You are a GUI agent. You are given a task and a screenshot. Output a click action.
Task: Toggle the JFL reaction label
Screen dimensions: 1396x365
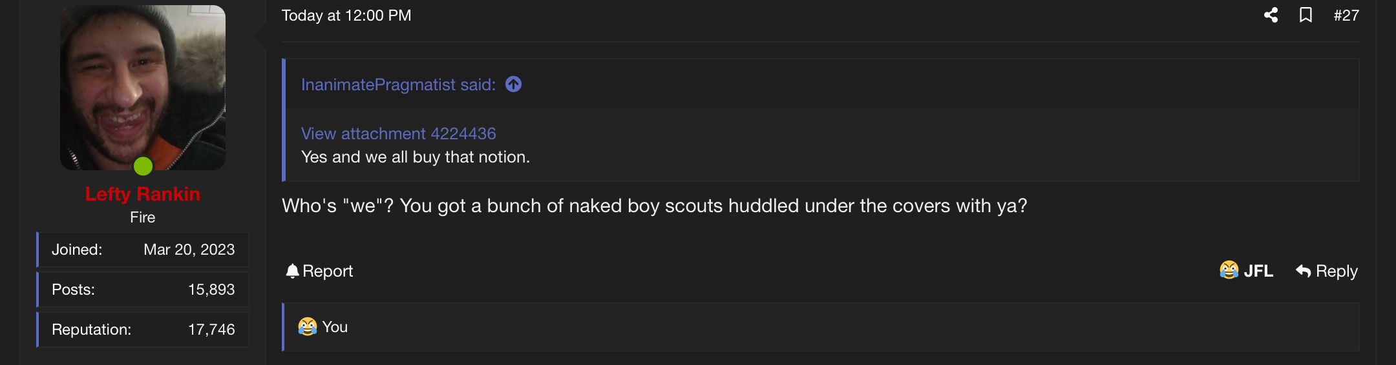pos(1258,271)
